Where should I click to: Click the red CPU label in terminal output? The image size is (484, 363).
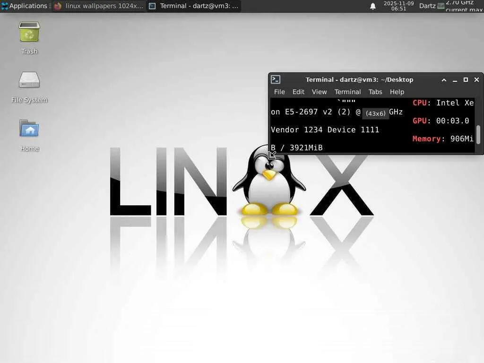pos(420,103)
